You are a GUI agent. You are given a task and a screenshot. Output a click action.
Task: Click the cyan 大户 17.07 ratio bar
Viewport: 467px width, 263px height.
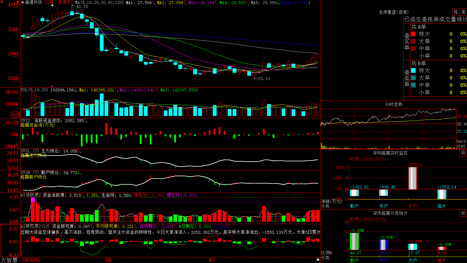(x=413, y=247)
